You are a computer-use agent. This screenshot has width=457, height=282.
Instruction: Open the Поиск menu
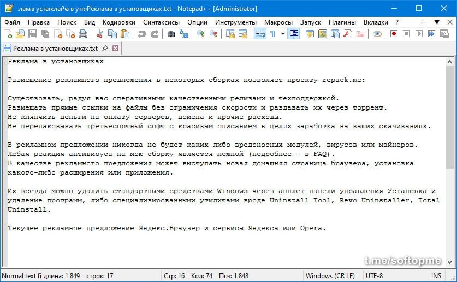[67, 22]
